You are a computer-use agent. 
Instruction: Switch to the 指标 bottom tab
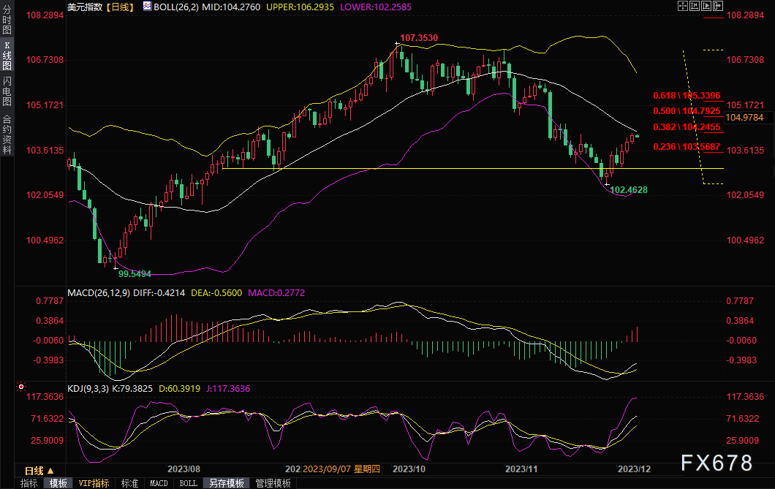29,483
